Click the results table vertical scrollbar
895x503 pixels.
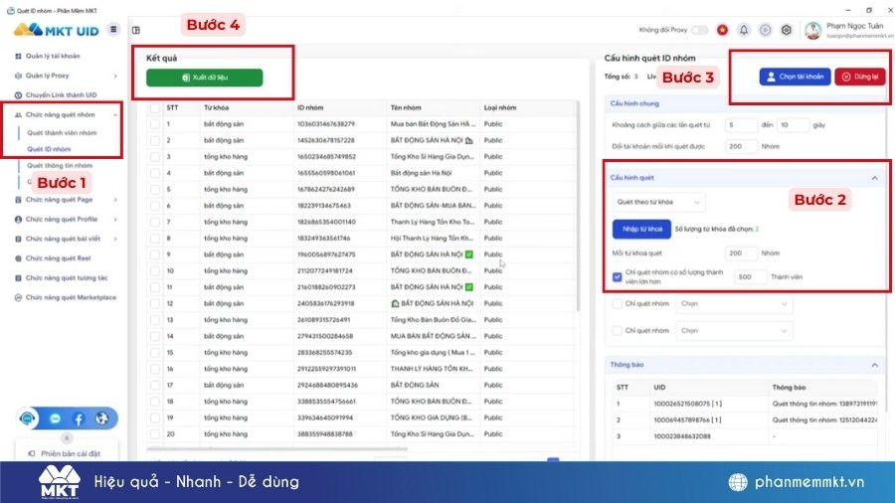coord(578,206)
